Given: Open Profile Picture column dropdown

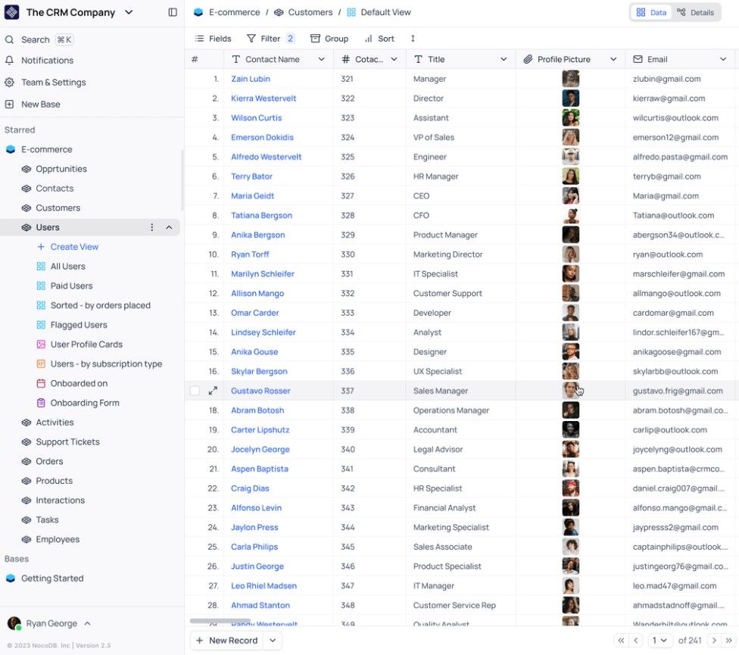Looking at the screenshot, I should click(x=613, y=59).
